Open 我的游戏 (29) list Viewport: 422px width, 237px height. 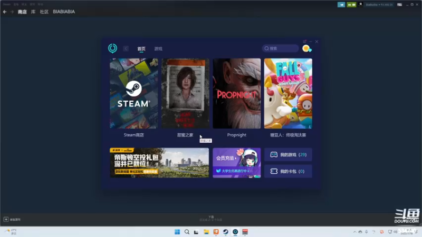(x=288, y=154)
